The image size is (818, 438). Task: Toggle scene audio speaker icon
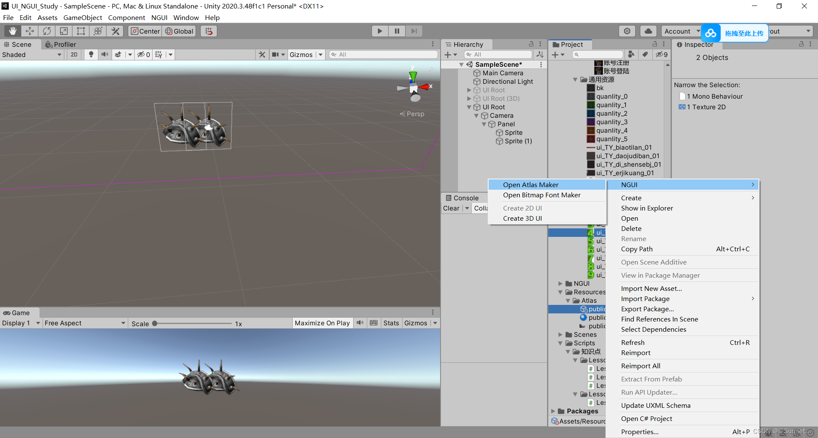pos(104,54)
